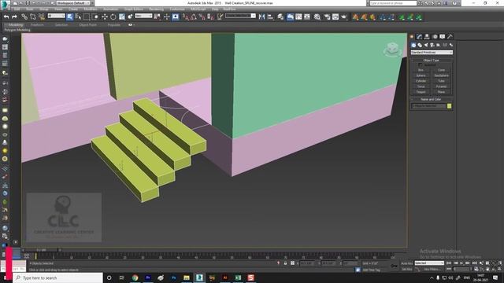Toggle Spinner Snap
The image size is (504, 283).
(x=210, y=17)
